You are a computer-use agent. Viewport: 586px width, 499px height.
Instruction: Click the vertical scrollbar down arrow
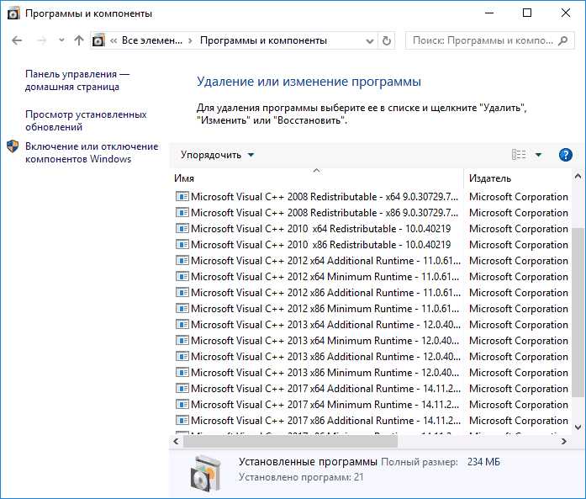coord(578,427)
